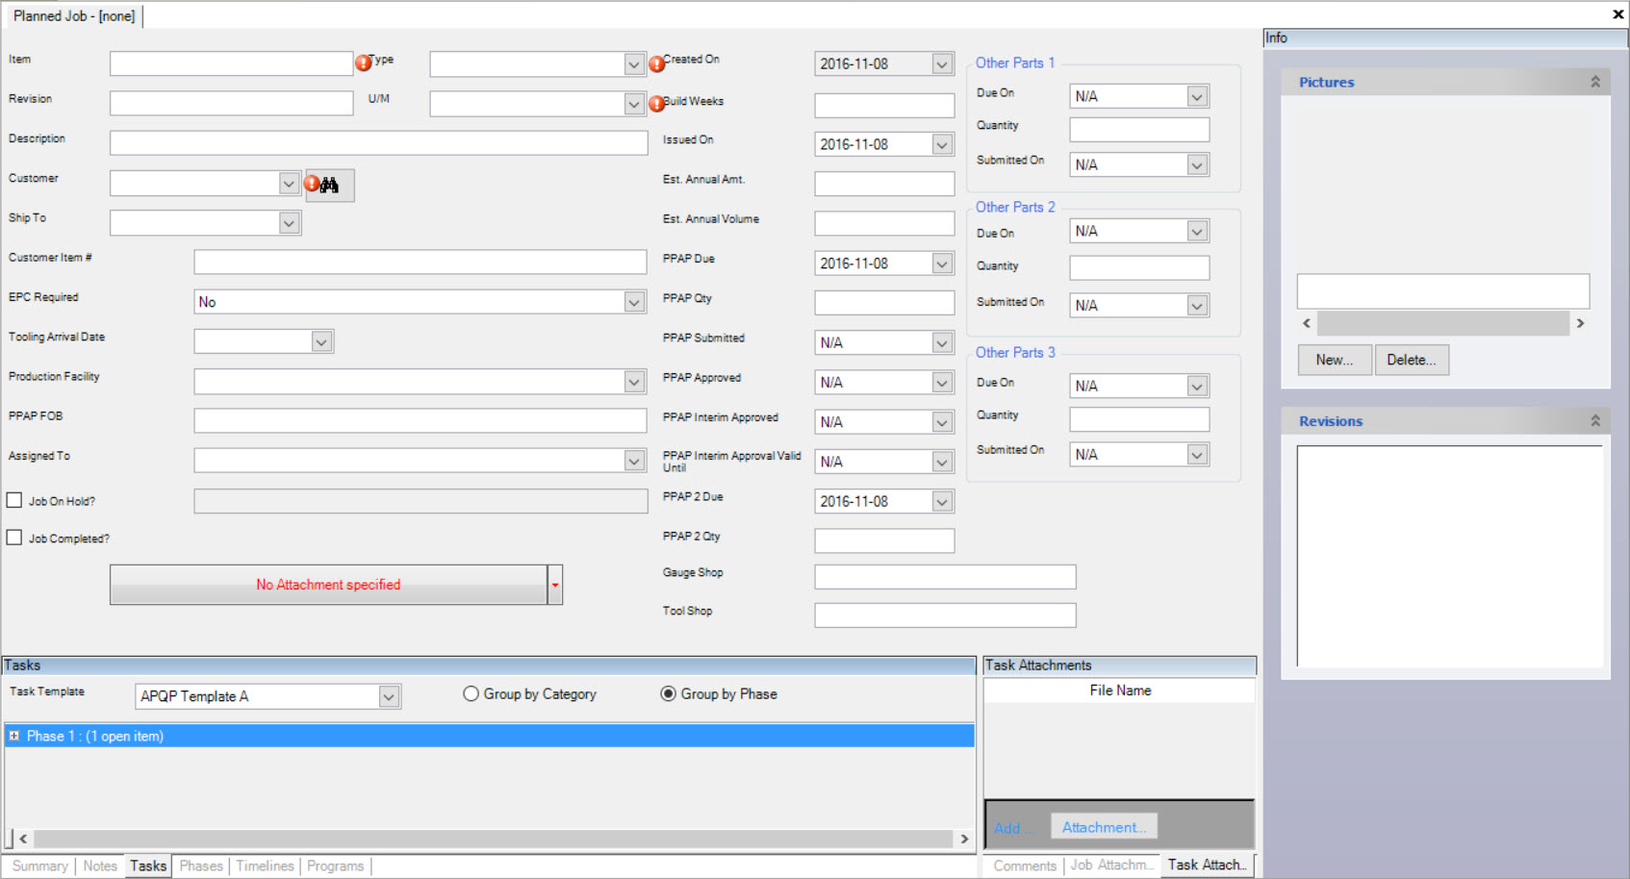Open the Assigned To dropdown
Viewport: 1630px width, 879px height.
coord(634,461)
